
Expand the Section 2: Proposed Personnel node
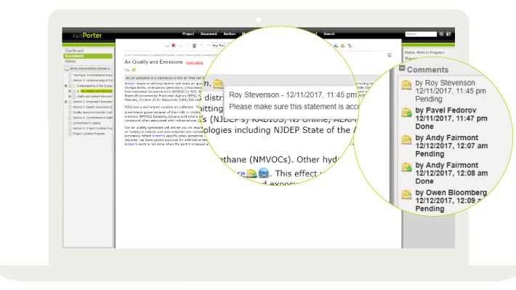click(x=66, y=102)
